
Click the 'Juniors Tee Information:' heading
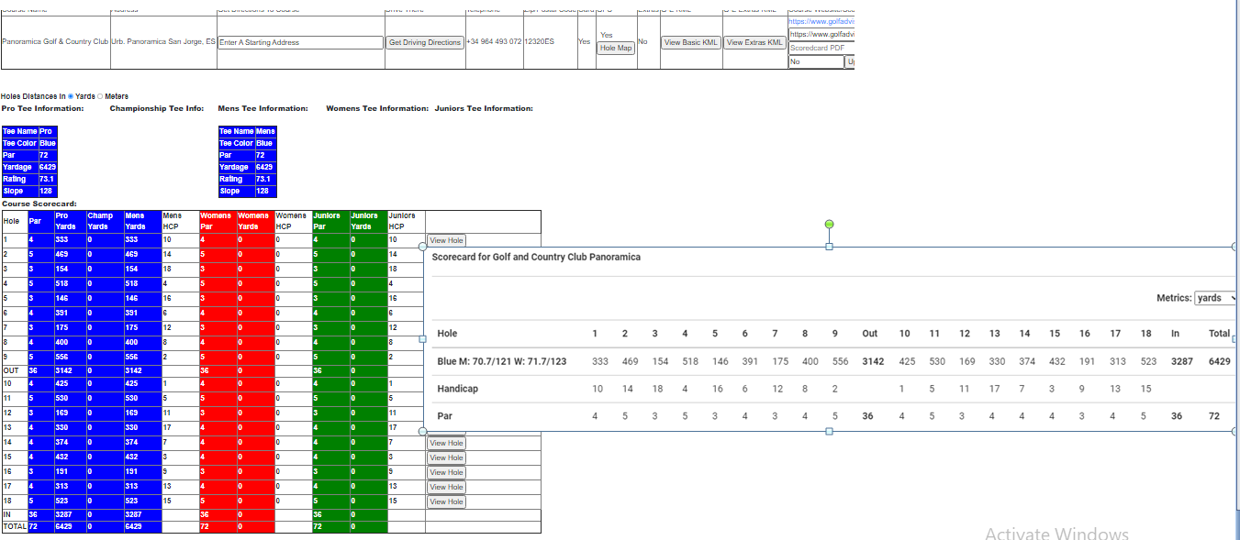point(484,108)
